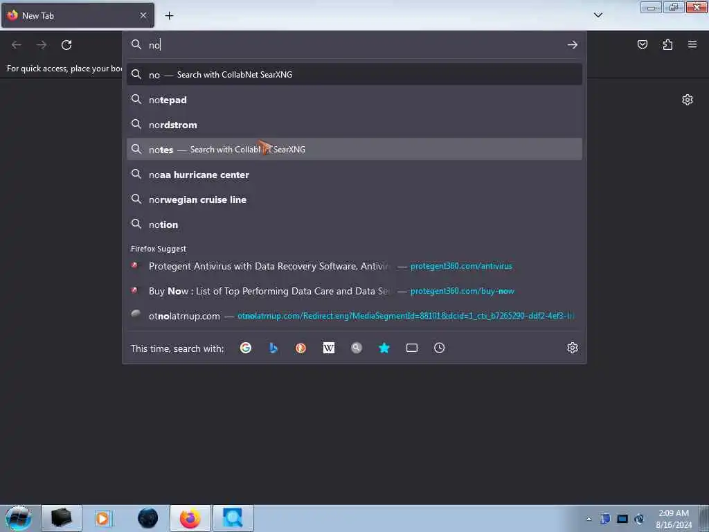Click the taskbar clock showing 2:09 AM
Image resolution: width=709 pixels, height=532 pixels.
674,518
